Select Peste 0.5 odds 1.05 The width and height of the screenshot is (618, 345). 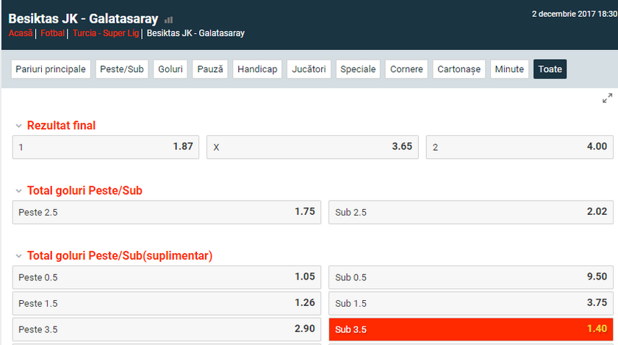click(167, 277)
